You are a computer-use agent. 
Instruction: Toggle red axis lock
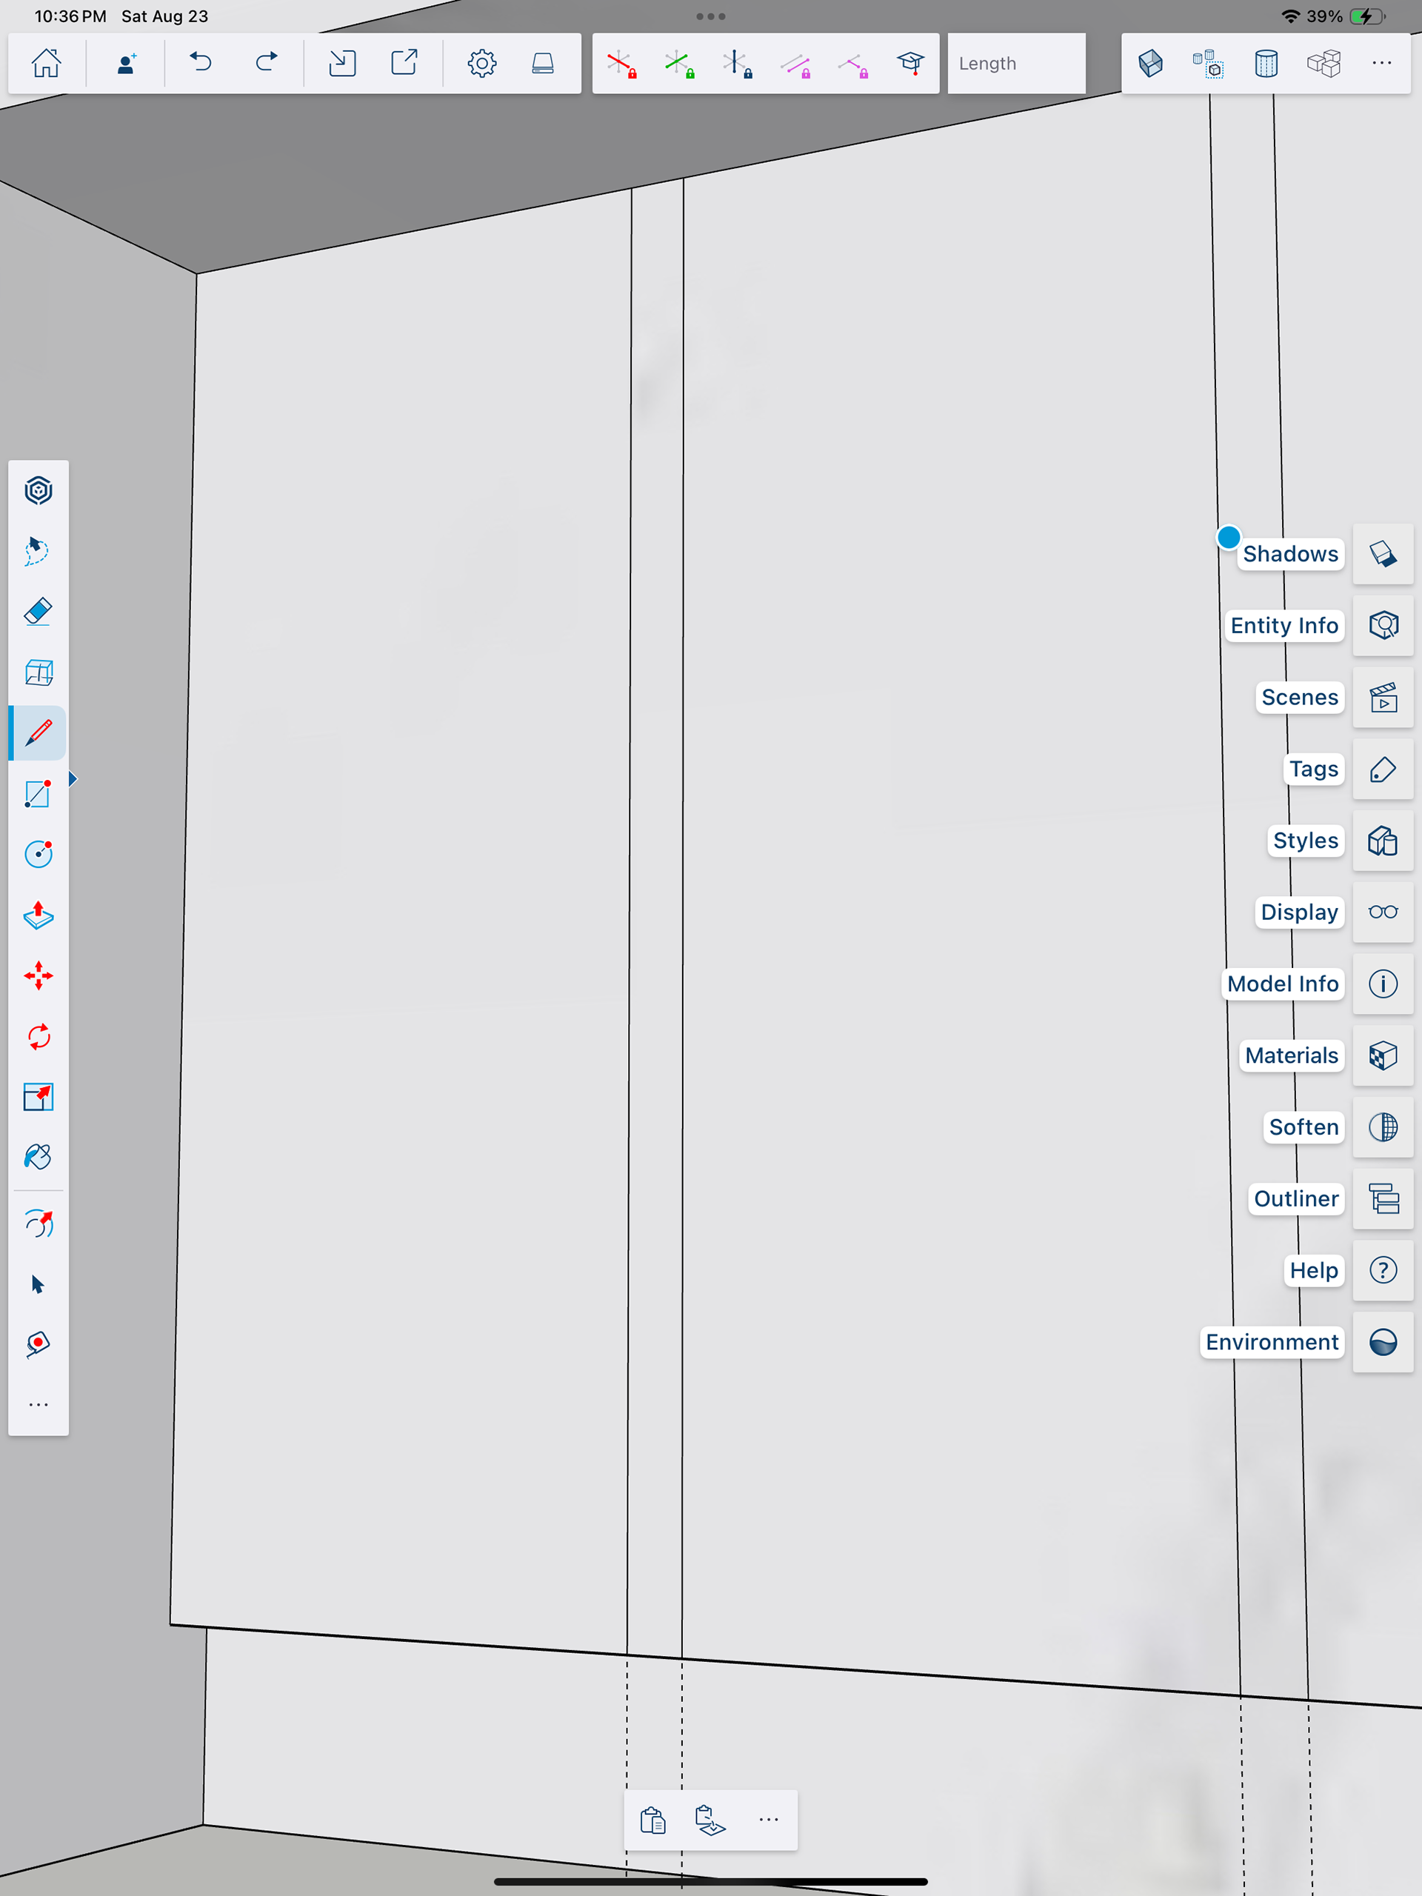[x=621, y=64]
